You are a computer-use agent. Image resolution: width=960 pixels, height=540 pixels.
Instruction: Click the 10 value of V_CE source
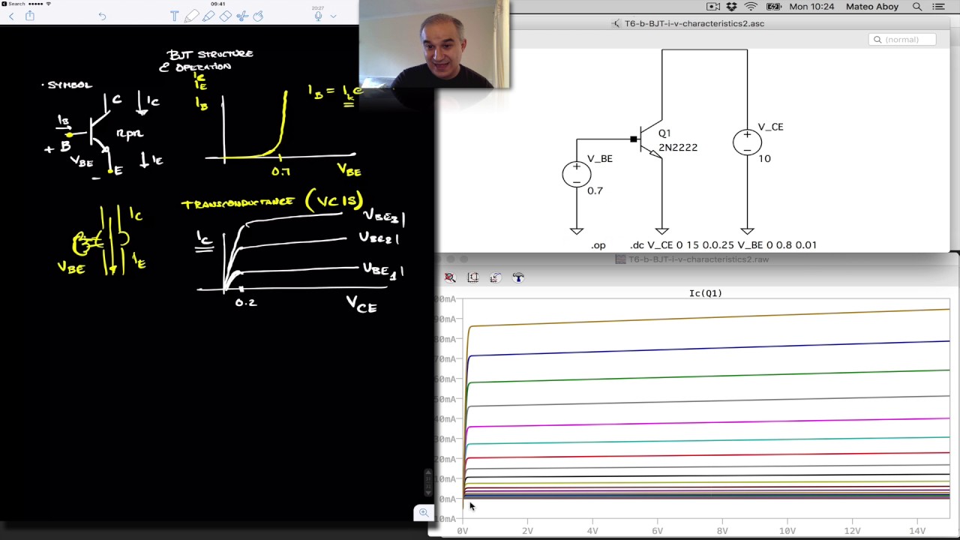point(764,158)
